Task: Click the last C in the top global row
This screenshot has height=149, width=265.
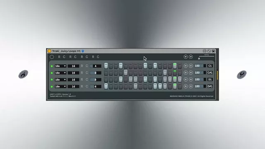Action: click(98, 57)
